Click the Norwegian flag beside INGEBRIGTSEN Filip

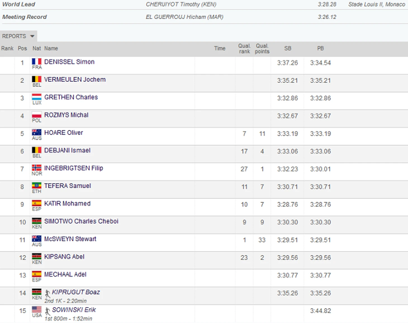[37, 168]
